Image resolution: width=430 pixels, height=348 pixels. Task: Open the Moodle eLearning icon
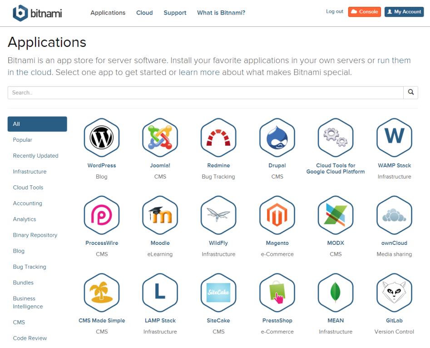160,215
